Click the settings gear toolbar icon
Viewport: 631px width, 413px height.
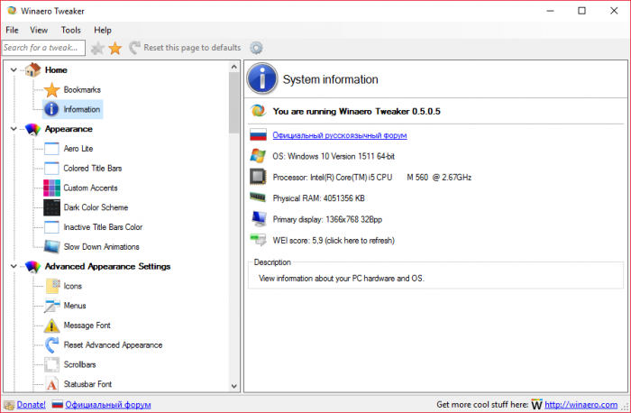[x=256, y=48]
